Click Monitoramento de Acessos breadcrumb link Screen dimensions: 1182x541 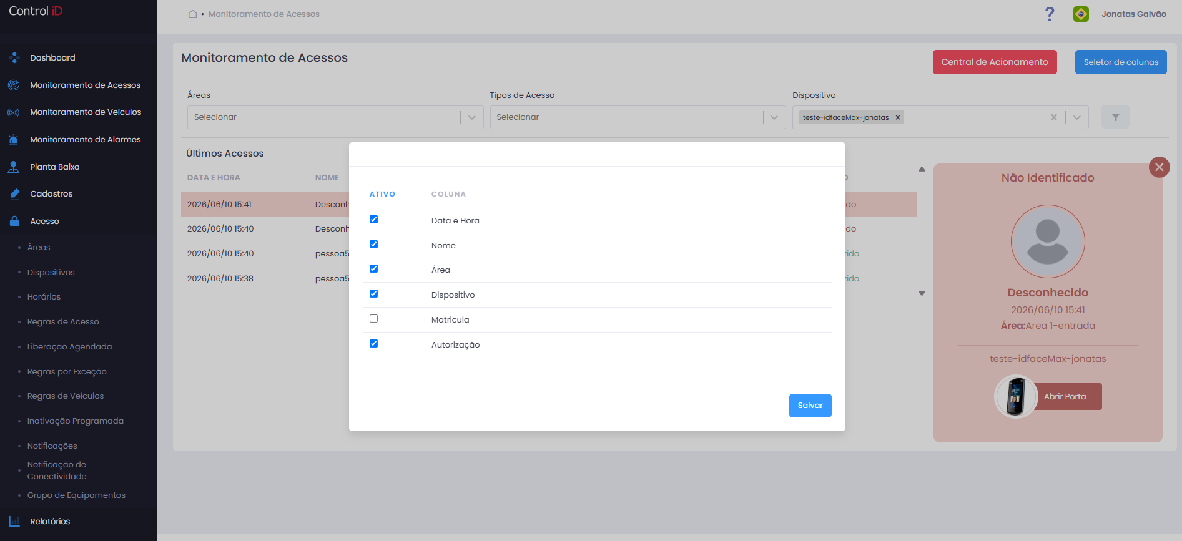[x=264, y=14]
